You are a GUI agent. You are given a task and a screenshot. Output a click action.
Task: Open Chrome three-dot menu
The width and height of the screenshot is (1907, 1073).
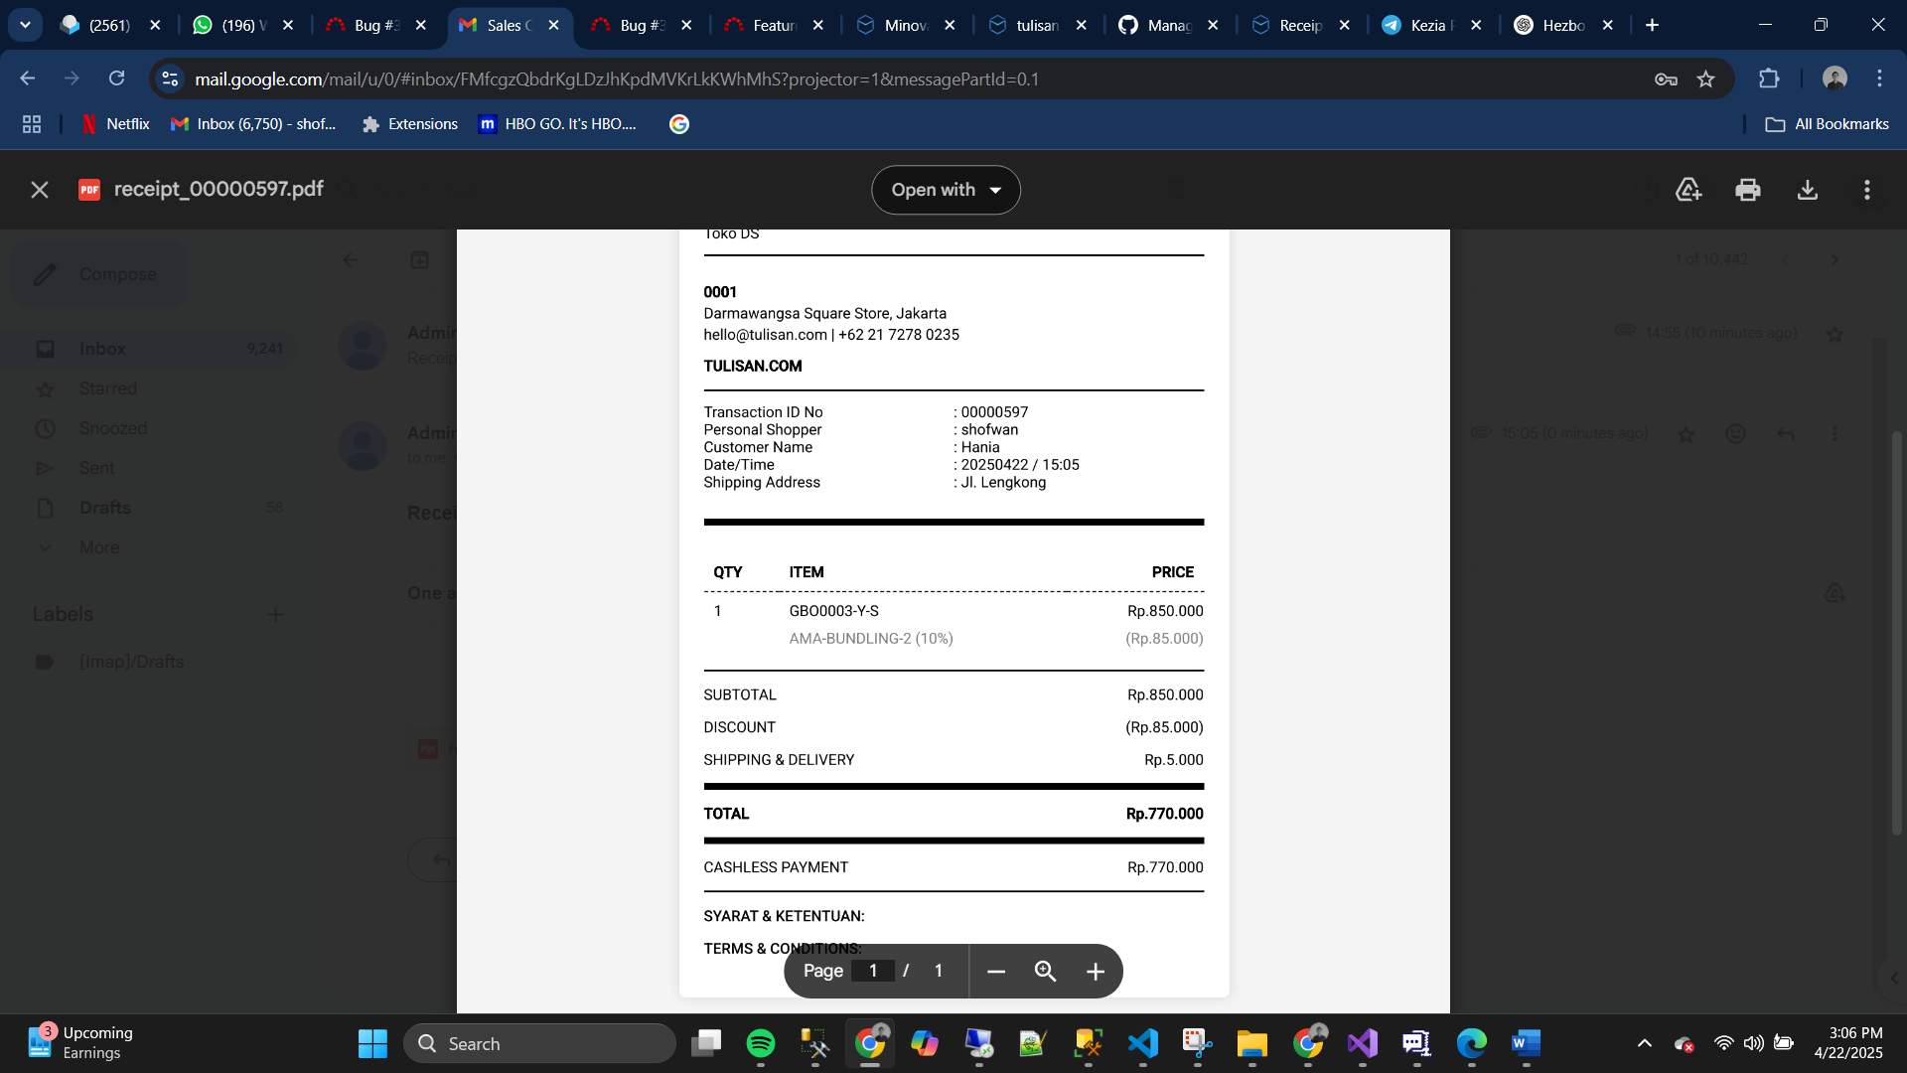1879,78
